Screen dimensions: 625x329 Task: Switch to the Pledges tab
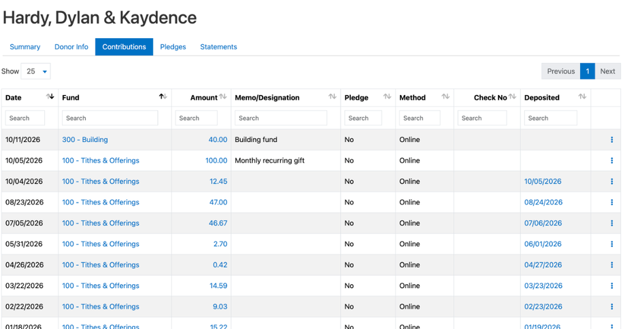click(173, 47)
